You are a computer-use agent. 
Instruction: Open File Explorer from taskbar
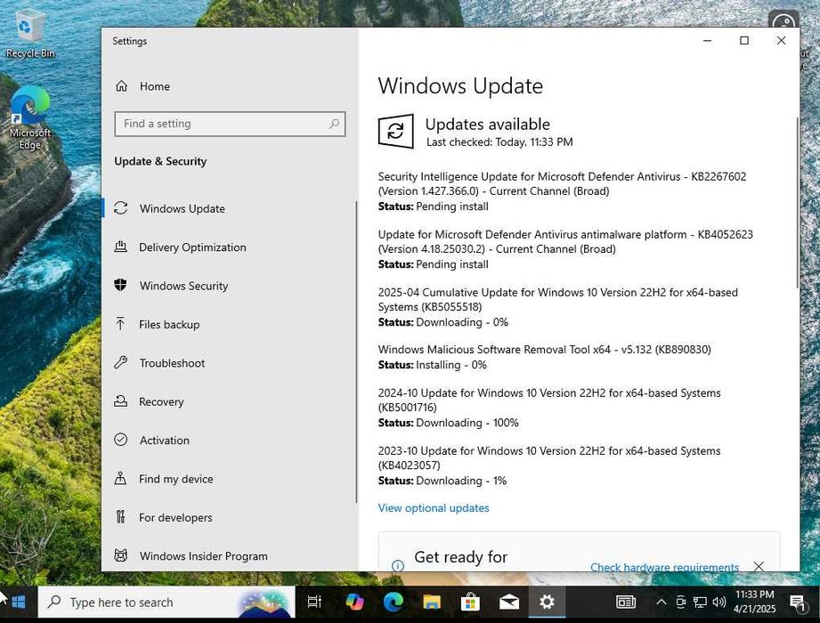point(432,603)
